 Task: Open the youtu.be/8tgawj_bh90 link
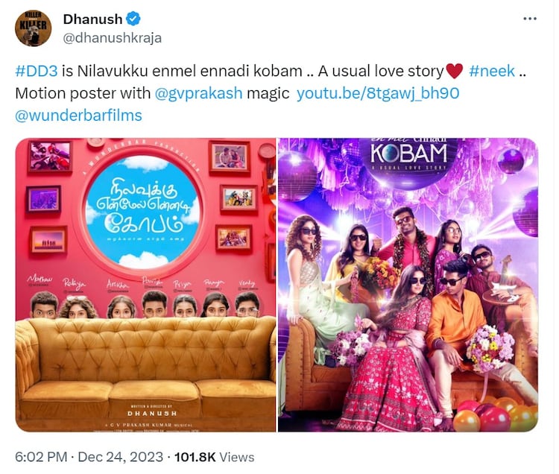[378, 93]
